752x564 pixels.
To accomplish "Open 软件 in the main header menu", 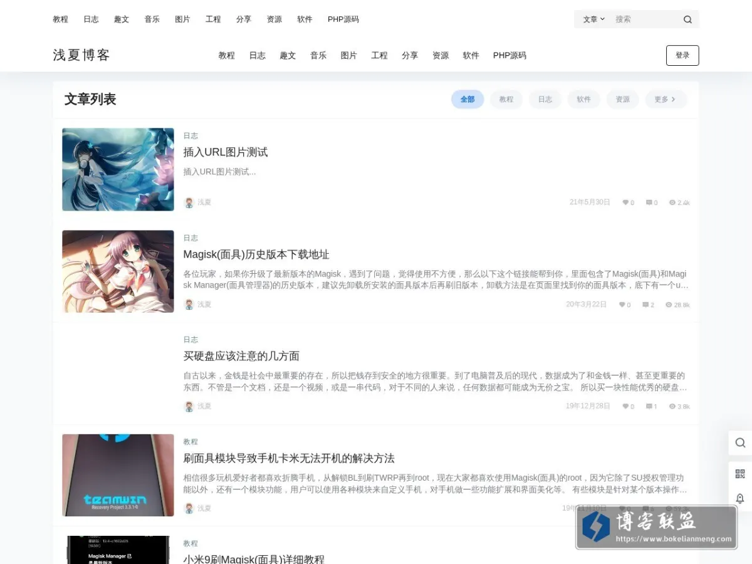I will (471, 55).
